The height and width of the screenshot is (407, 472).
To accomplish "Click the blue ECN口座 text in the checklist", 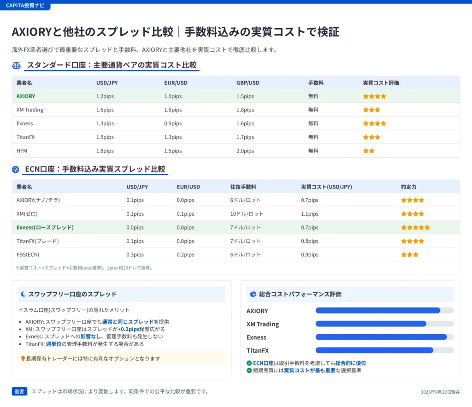I will 263,363.
